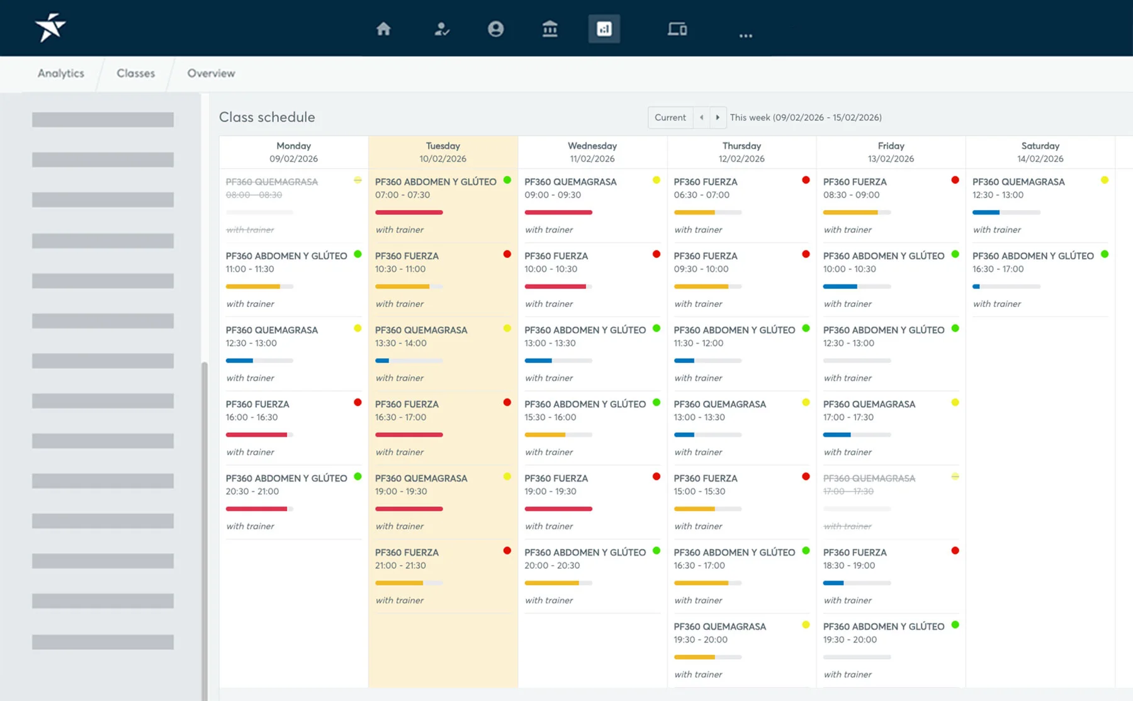Switch to the Classes breadcrumb tab
This screenshot has height=701, width=1133.
coord(135,74)
